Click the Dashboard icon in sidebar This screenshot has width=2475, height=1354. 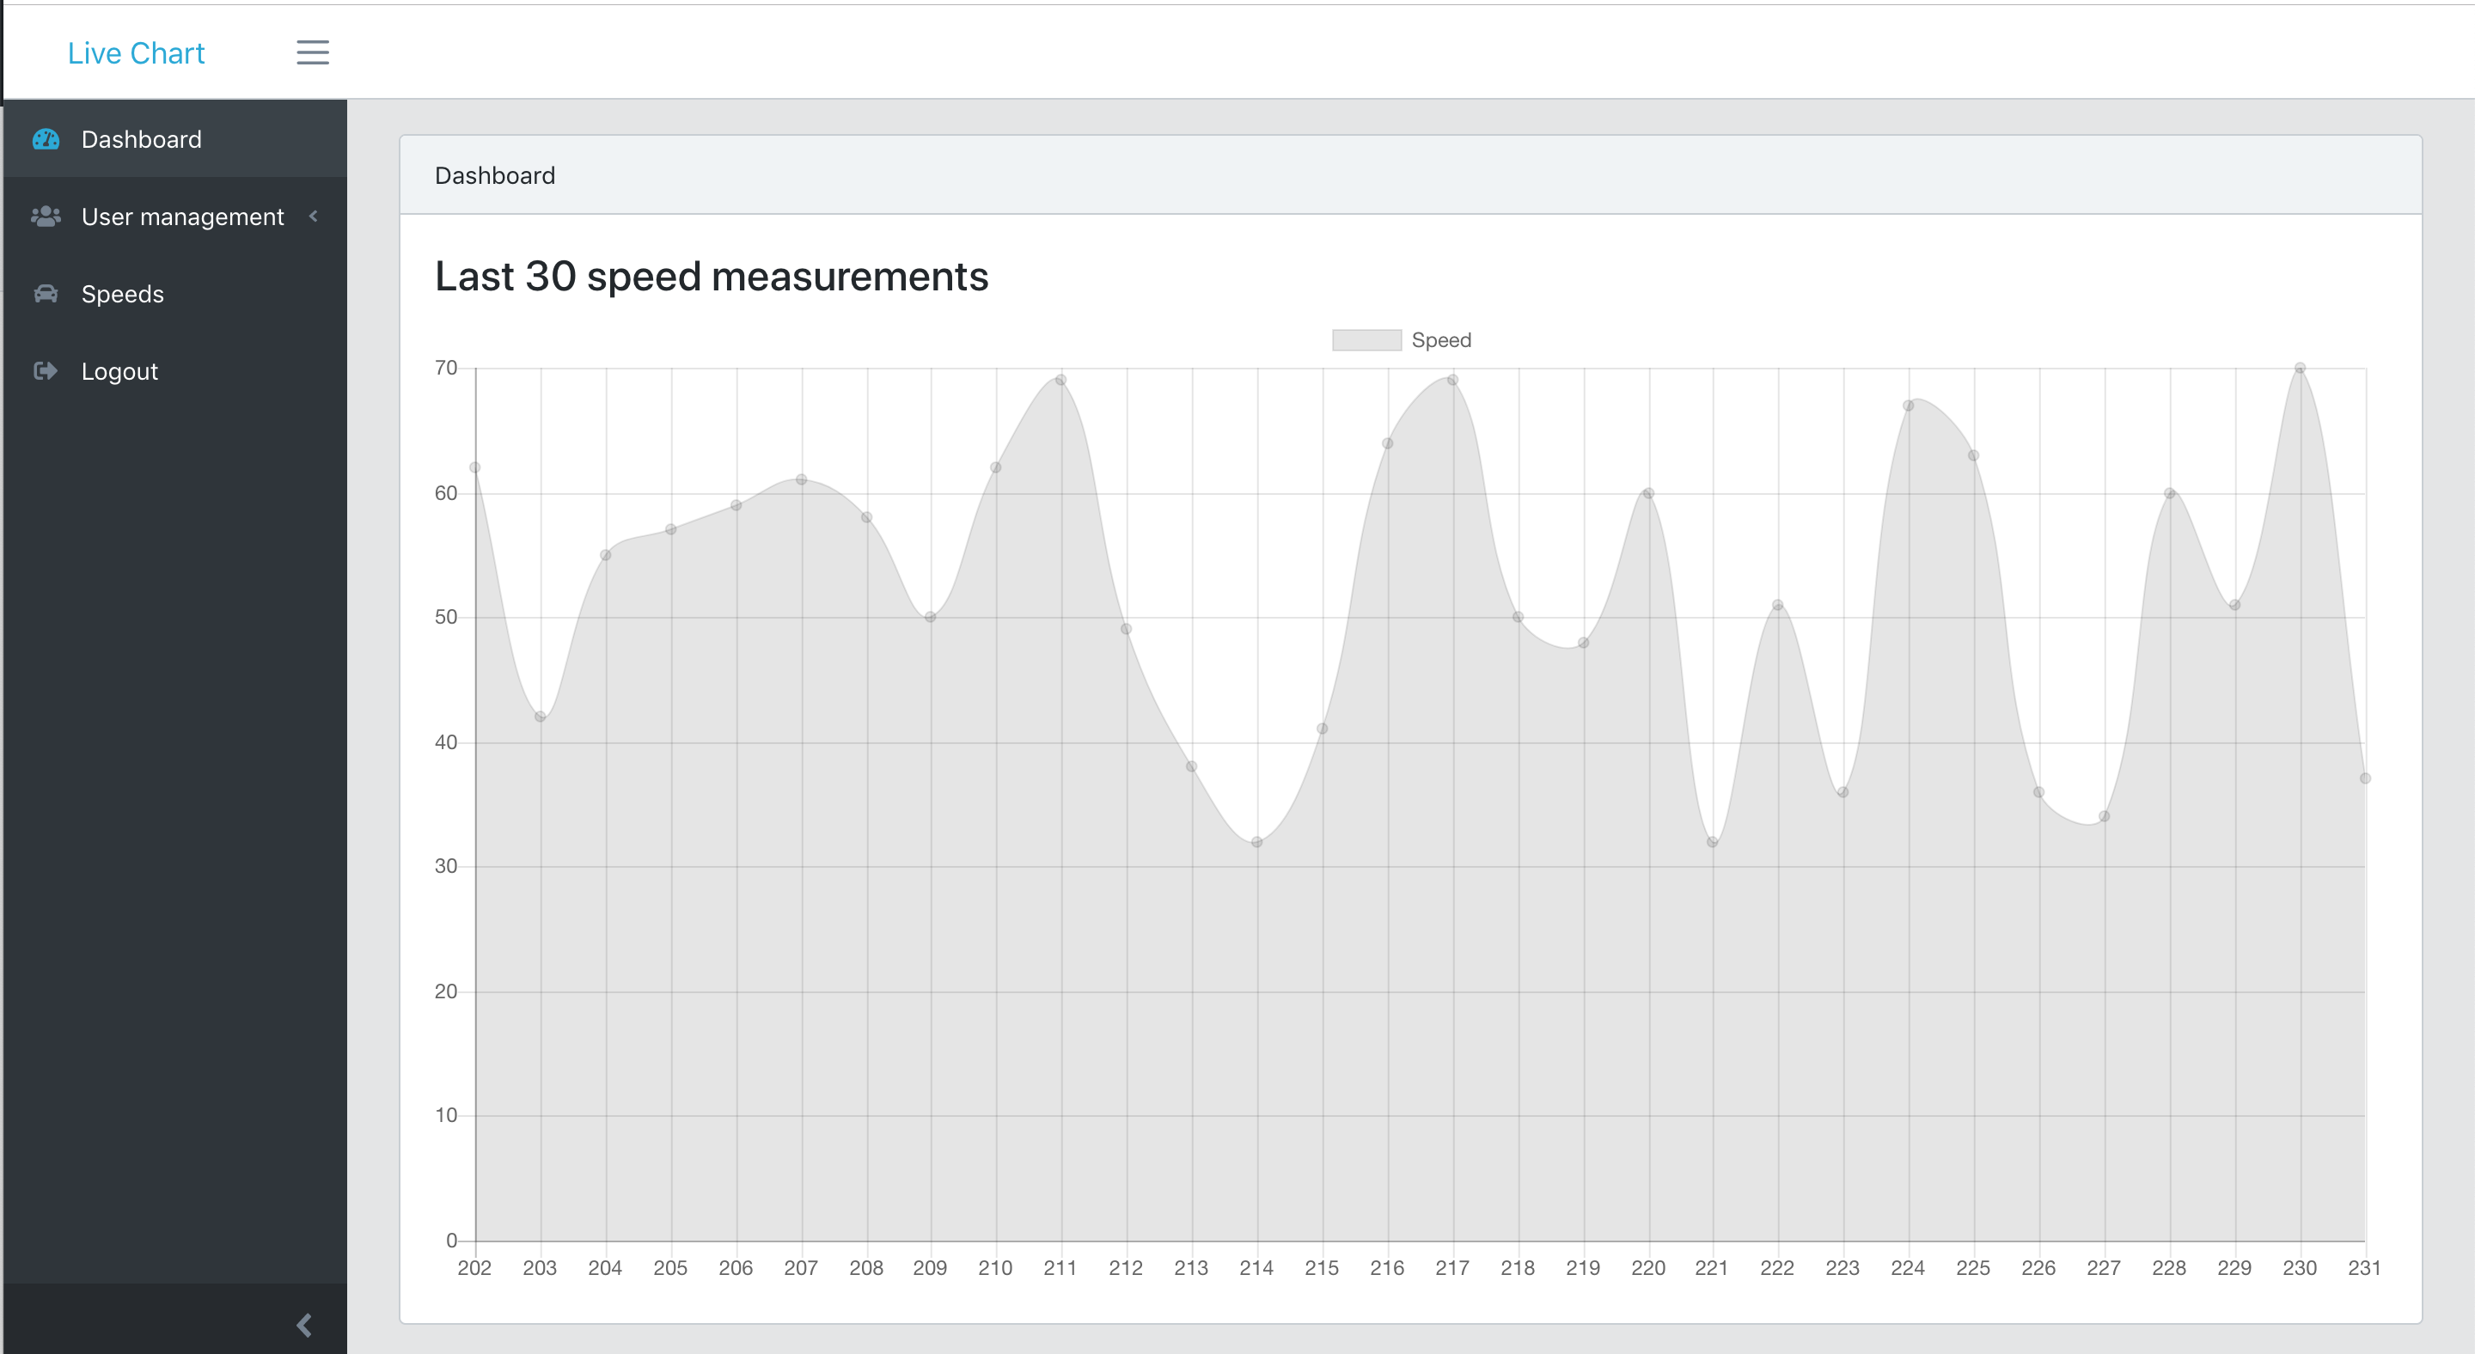[45, 138]
